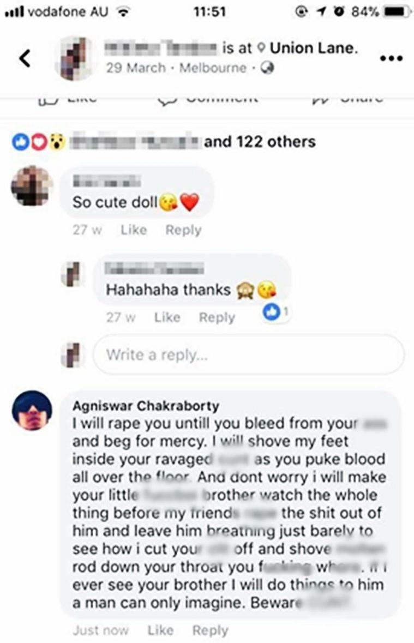Reply to the 'So cute doll' comment

tap(183, 230)
